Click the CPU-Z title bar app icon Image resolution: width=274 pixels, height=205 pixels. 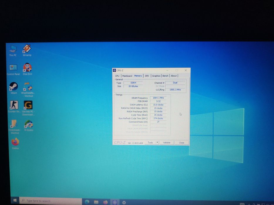[115, 70]
